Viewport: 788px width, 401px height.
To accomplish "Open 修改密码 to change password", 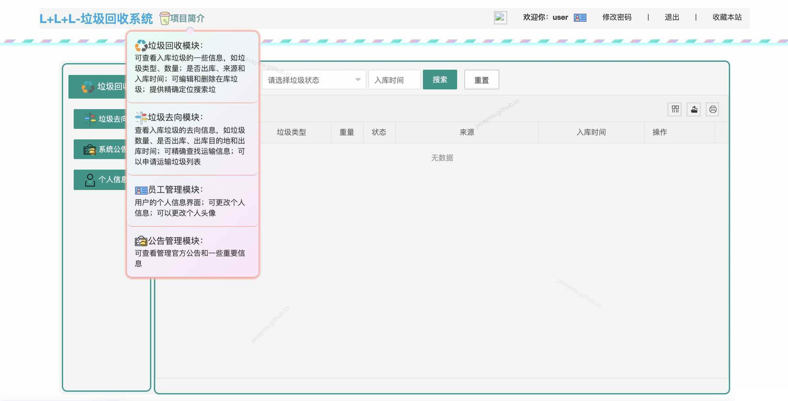I will (617, 17).
